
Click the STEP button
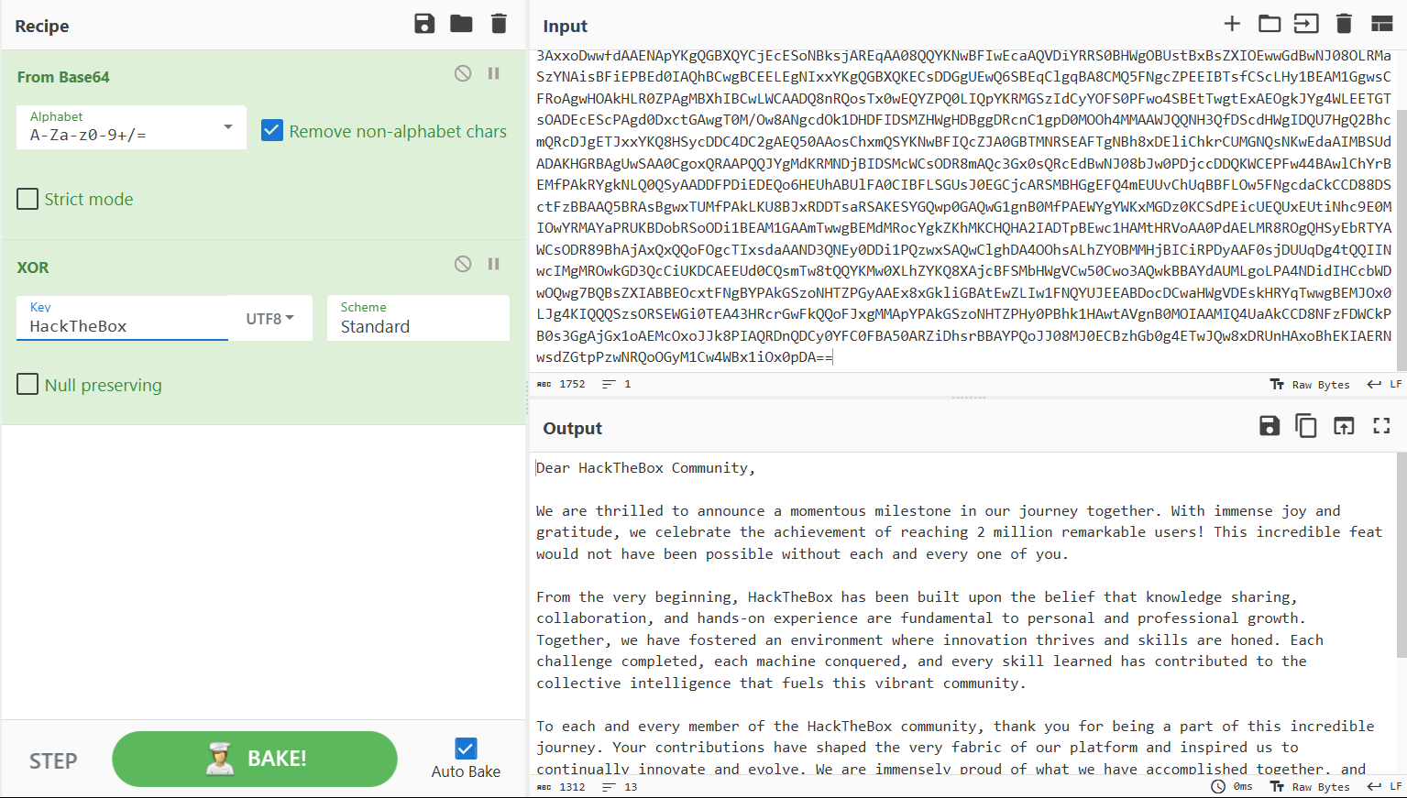pos(53,760)
